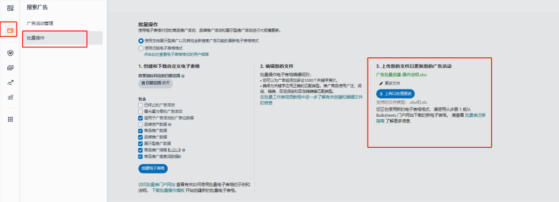
Task: Open the campaigns wallet sidebar icon
Action: pos(10,30)
